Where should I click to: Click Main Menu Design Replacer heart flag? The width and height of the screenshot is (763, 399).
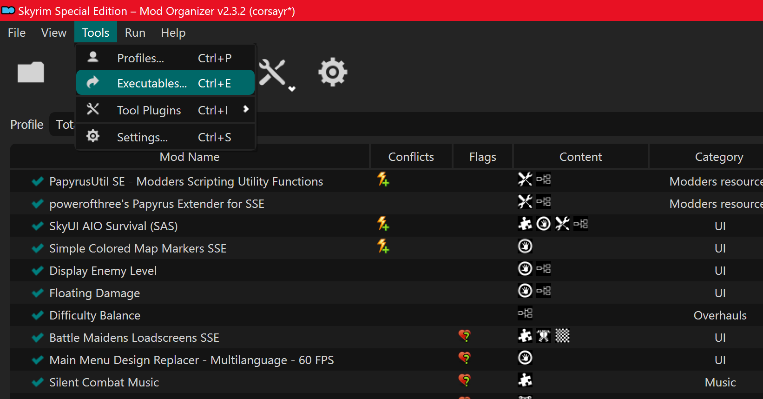(465, 358)
